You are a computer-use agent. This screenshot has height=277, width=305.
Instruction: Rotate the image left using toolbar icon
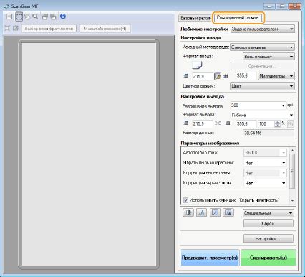[45, 17]
